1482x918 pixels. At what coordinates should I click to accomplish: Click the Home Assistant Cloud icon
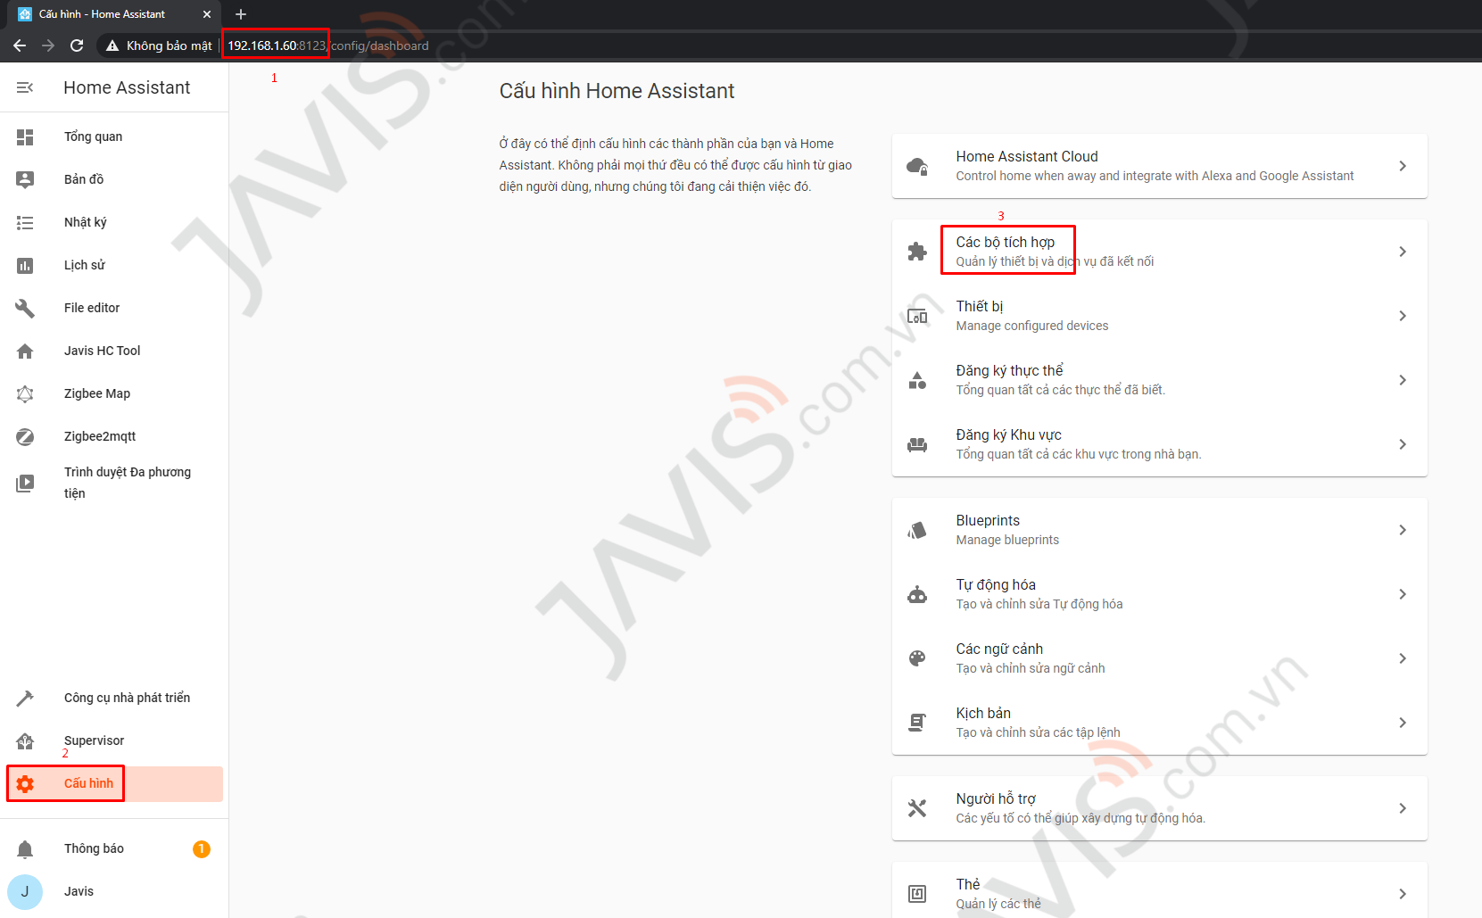click(x=917, y=166)
